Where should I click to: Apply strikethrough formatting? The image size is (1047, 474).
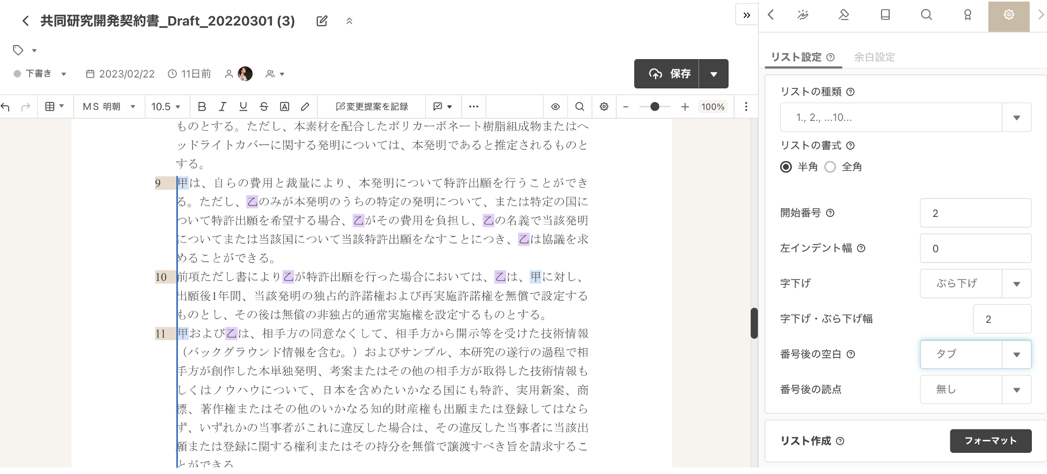264,107
